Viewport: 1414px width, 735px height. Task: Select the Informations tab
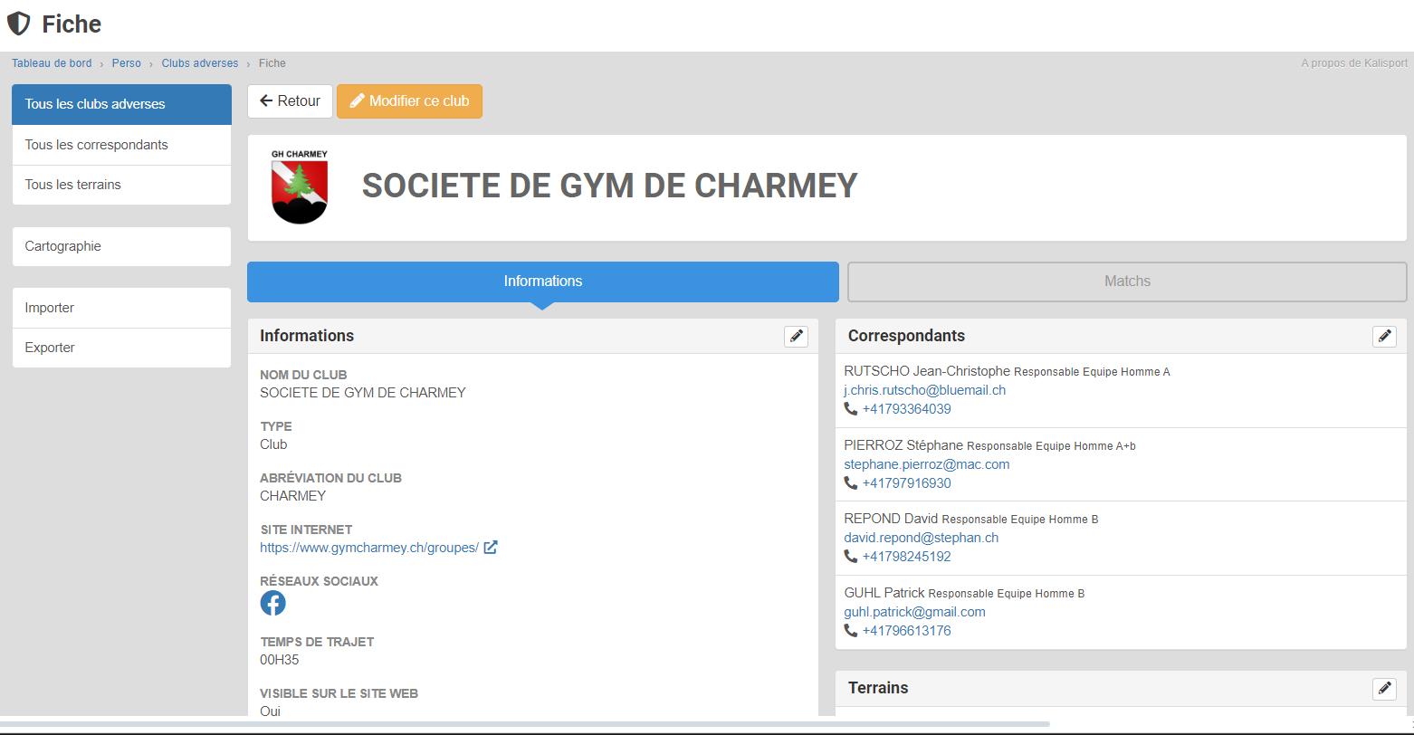point(542,282)
